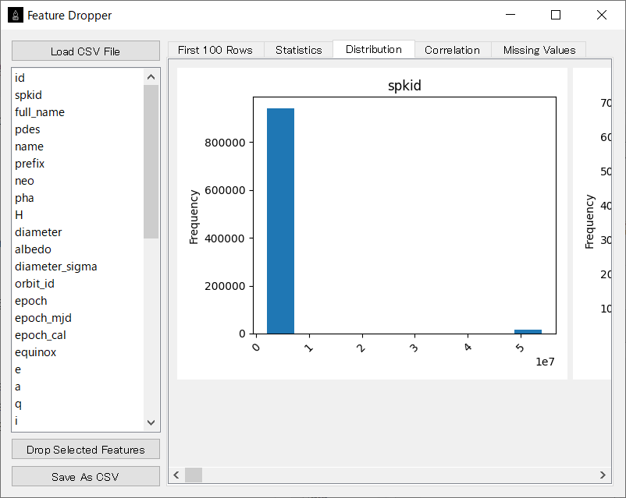
Task: Select the spkid feature in list
Action: pyautogui.click(x=78, y=95)
